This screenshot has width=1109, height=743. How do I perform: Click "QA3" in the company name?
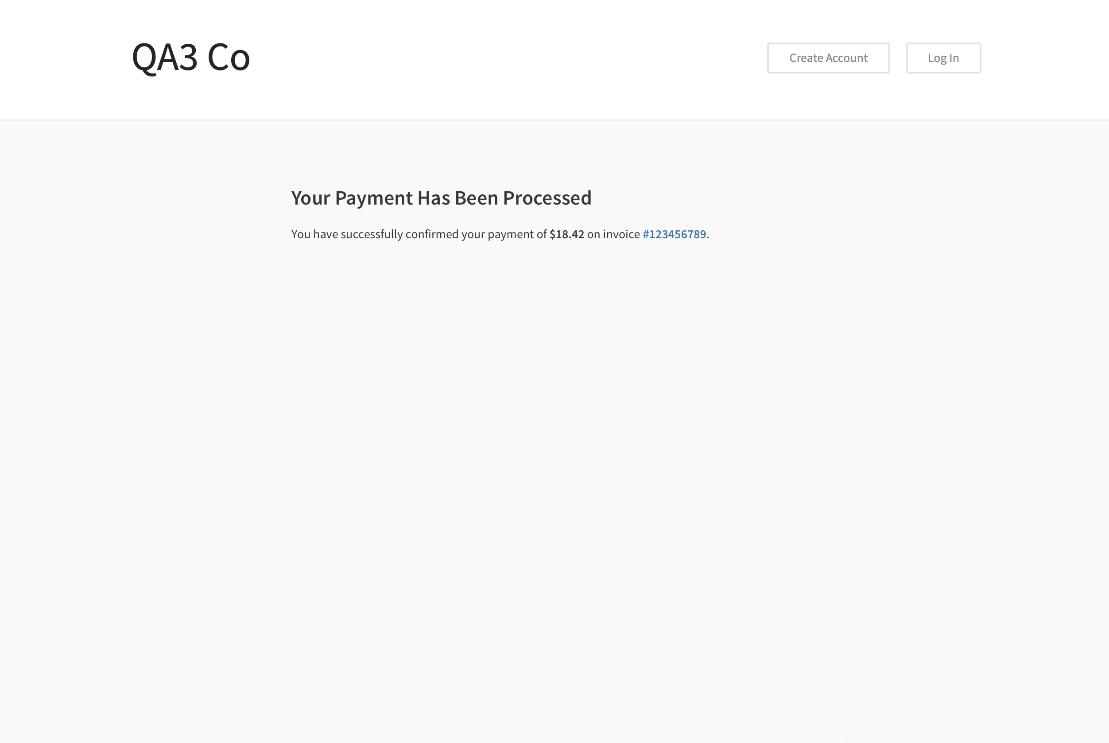click(164, 57)
